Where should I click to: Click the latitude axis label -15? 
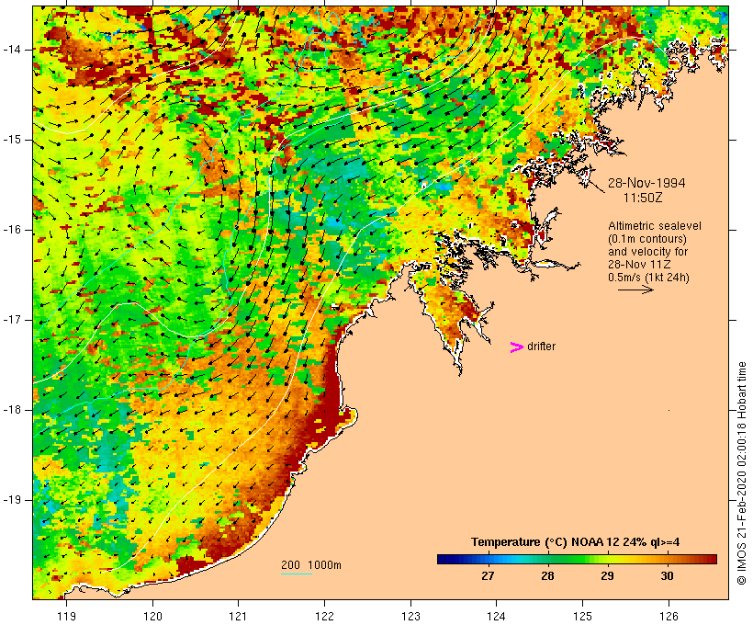coord(12,140)
